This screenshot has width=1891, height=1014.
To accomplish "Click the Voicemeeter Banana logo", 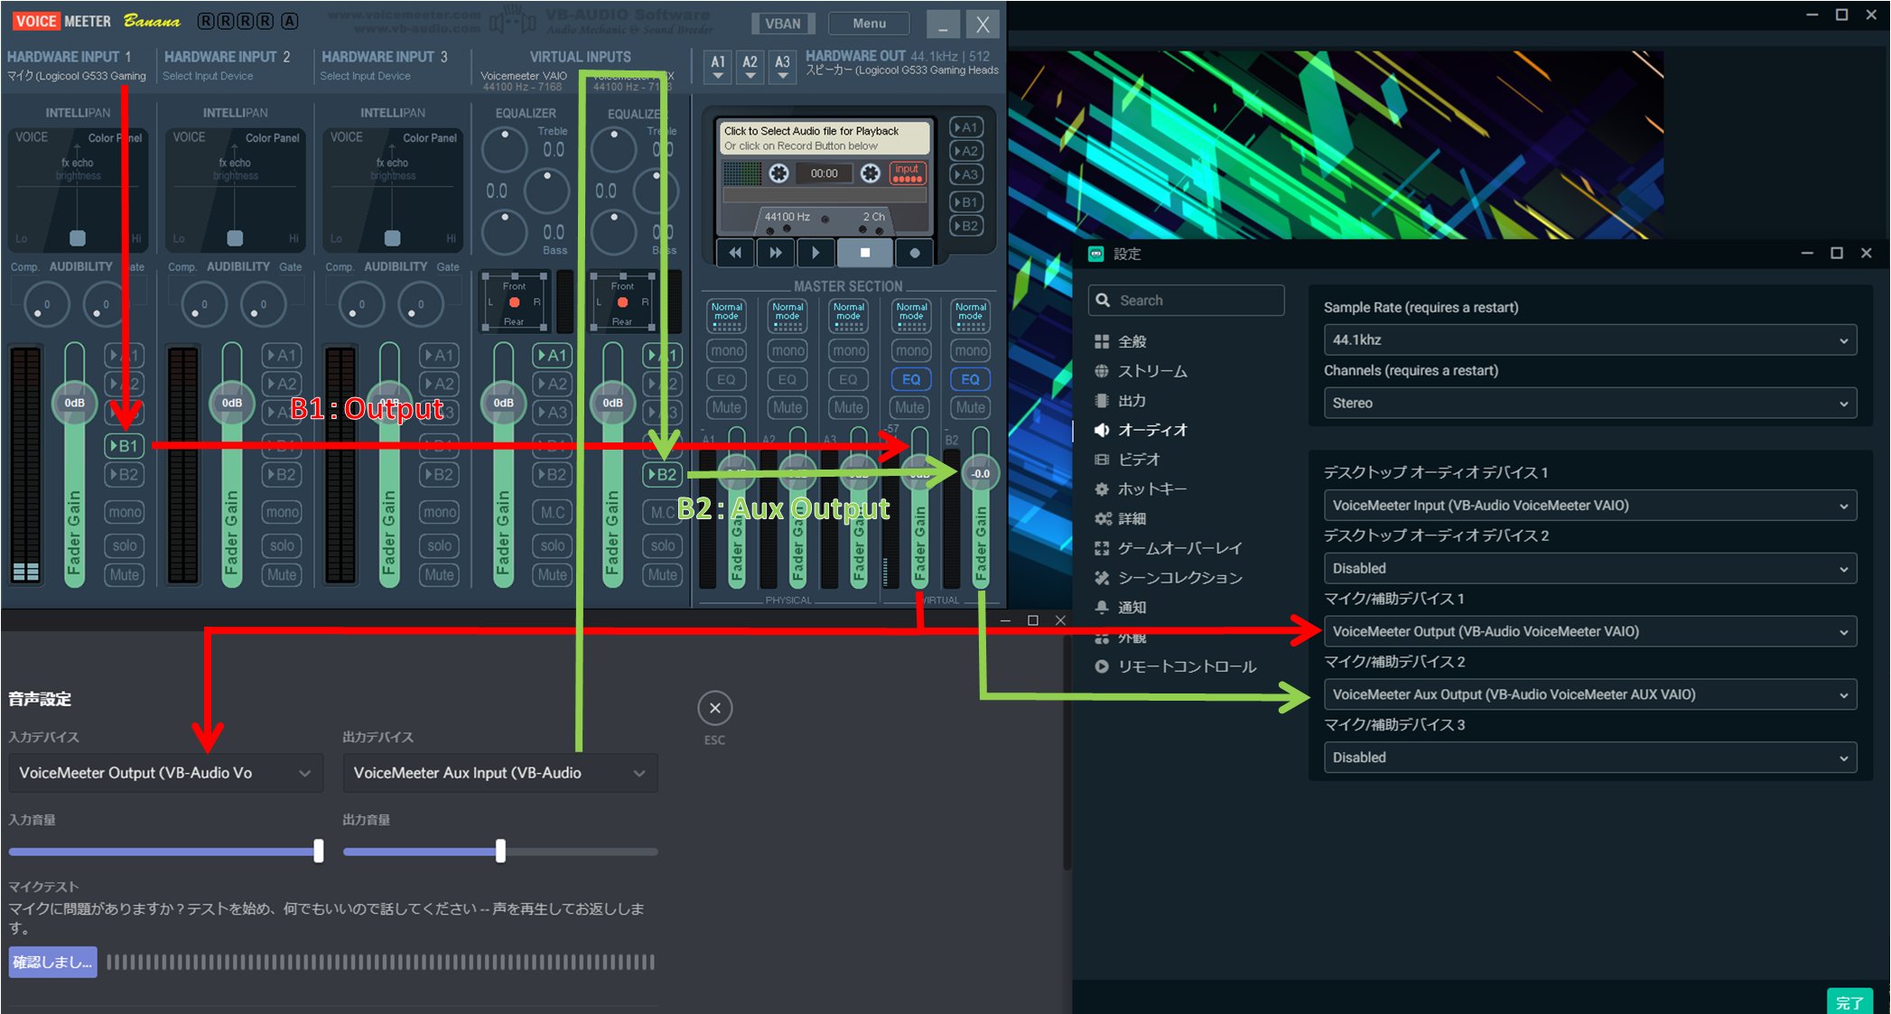I will point(96,21).
